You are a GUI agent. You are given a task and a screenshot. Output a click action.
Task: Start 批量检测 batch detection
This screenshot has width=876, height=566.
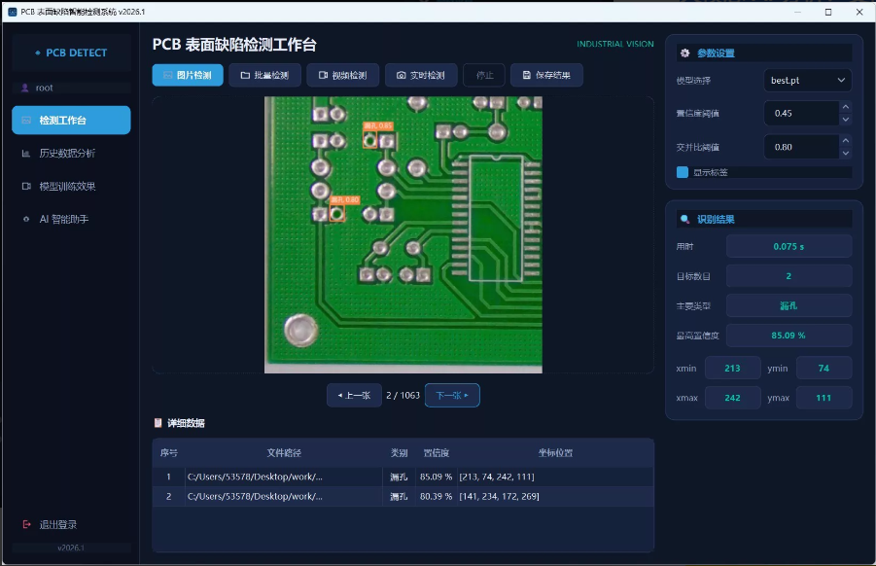(264, 75)
